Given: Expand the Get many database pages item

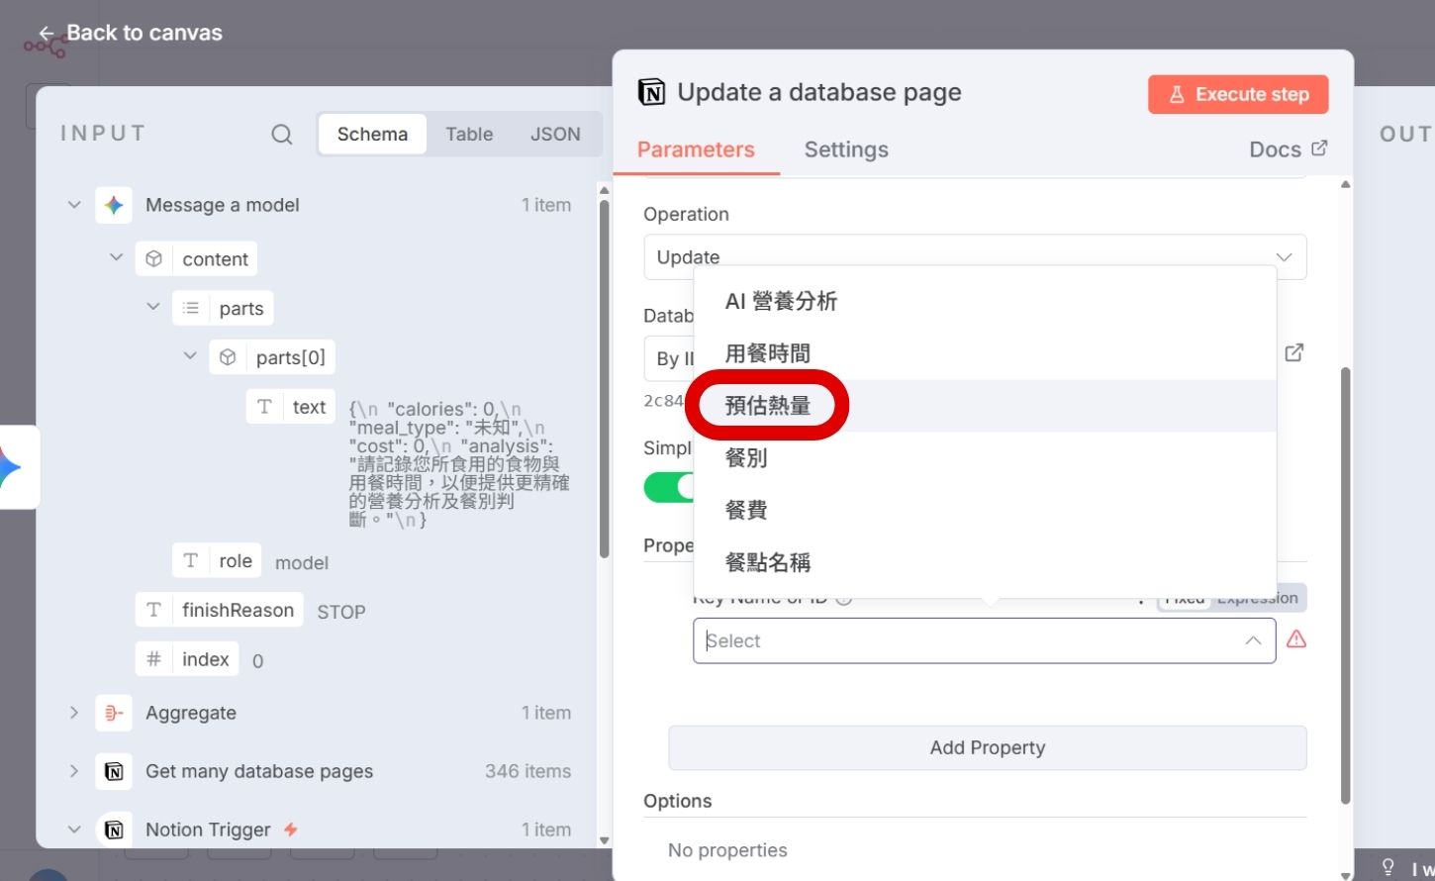Looking at the screenshot, I should (x=74, y=771).
